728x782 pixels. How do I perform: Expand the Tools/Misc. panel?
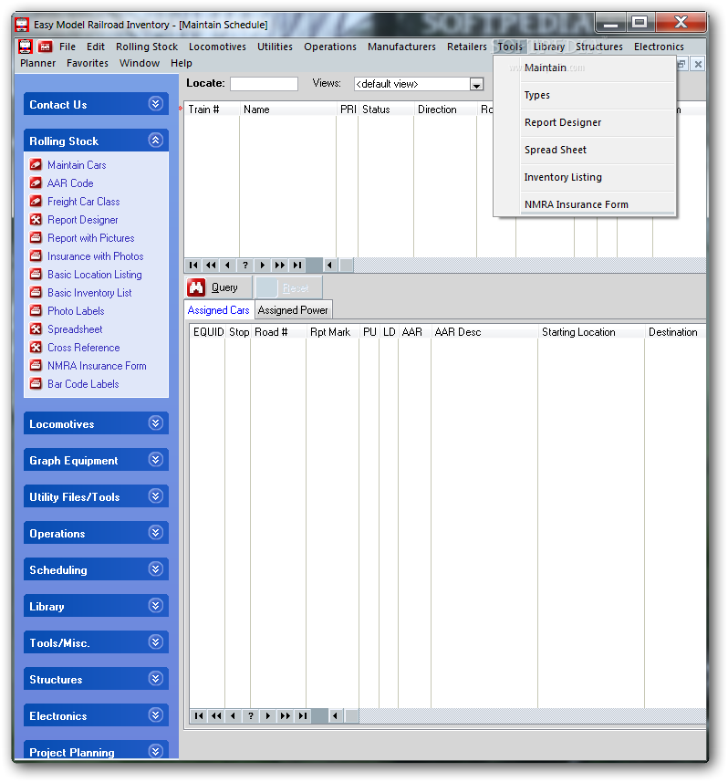(156, 641)
